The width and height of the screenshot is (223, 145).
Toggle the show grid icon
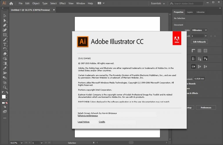click(x=199, y=50)
